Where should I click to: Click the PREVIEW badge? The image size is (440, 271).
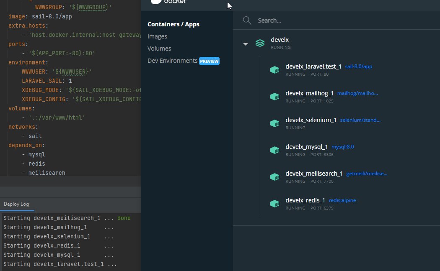click(x=210, y=61)
